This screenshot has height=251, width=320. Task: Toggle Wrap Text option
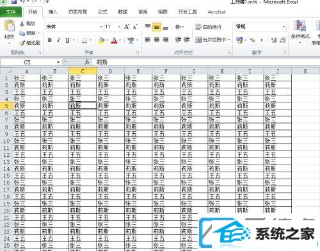click(208, 27)
